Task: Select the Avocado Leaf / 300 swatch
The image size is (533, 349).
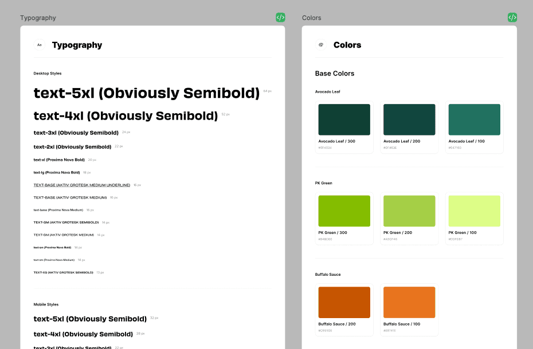Action: pos(344,120)
